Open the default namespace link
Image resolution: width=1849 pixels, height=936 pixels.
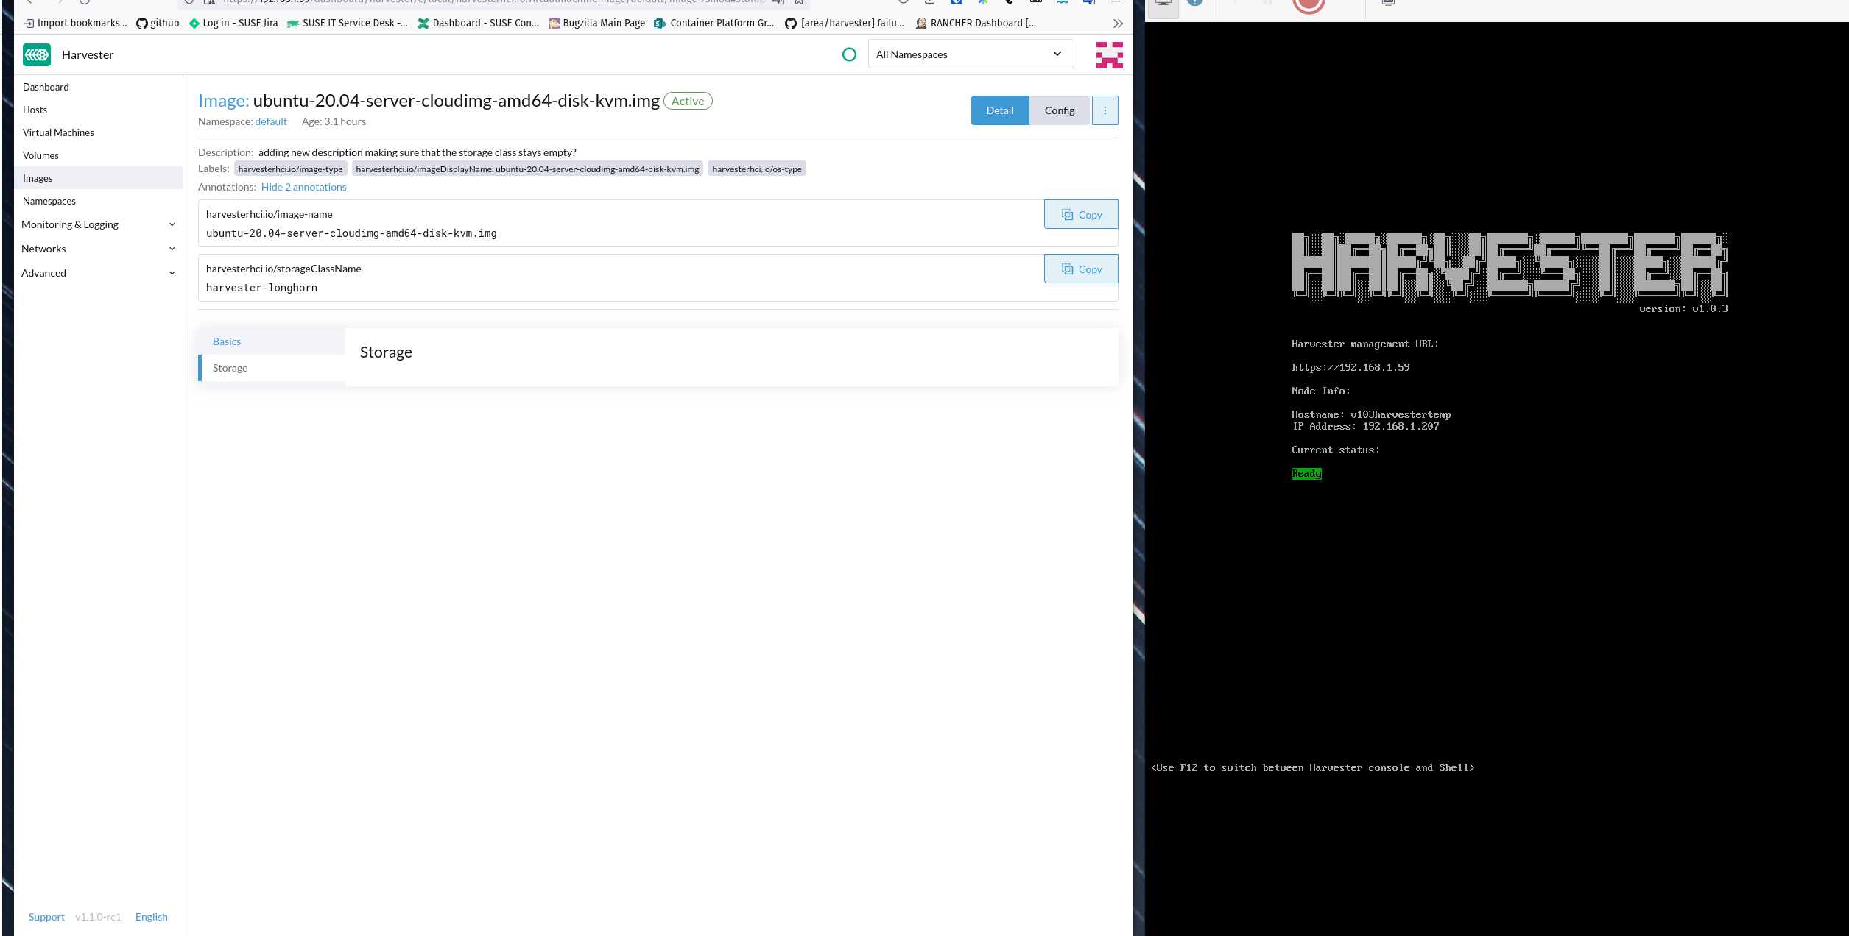(x=270, y=121)
